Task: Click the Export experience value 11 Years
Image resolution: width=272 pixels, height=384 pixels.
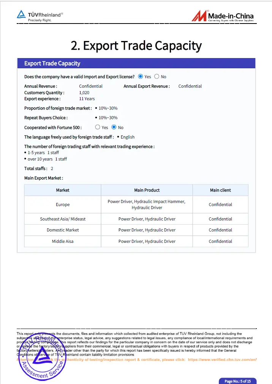Action: 87,99
